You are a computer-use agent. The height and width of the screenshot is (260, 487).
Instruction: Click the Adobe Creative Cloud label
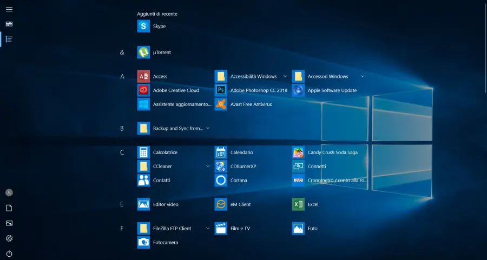pyautogui.click(x=176, y=90)
